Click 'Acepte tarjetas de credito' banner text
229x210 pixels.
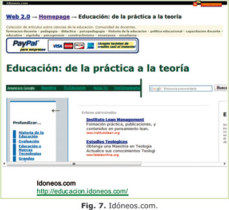pyautogui.click(x=116, y=45)
